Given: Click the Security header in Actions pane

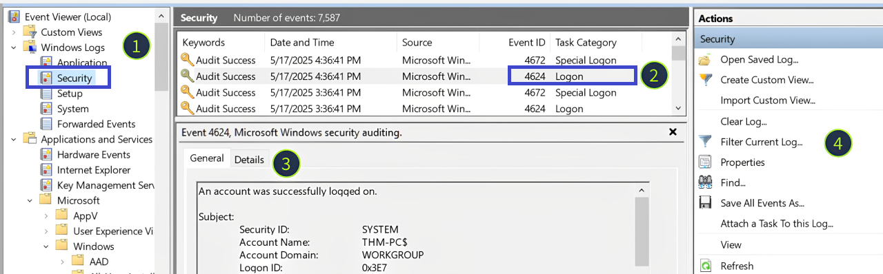Looking at the screenshot, I should pos(788,39).
